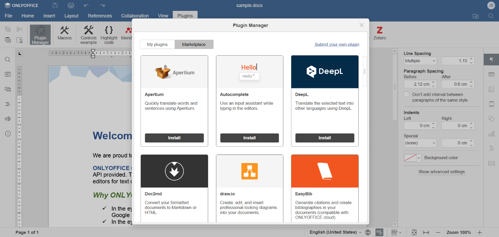Close the Plugin Manager dialog
The width and height of the screenshot is (499, 237).
coord(362,25)
